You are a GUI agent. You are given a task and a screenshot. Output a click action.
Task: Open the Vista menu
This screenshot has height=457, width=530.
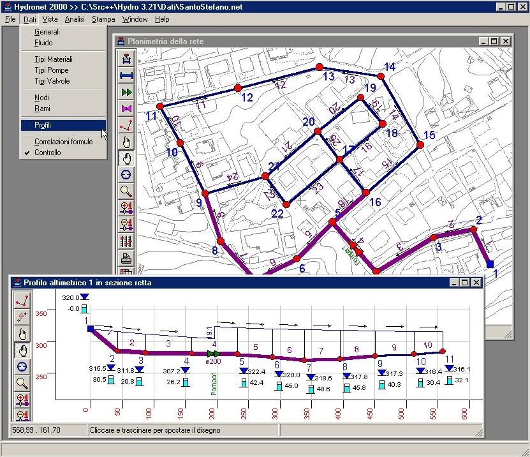50,19
